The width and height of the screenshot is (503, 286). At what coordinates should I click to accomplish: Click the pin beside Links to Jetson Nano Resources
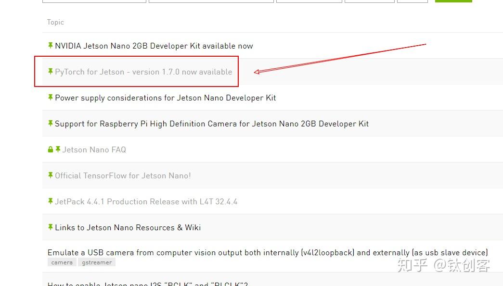click(51, 227)
